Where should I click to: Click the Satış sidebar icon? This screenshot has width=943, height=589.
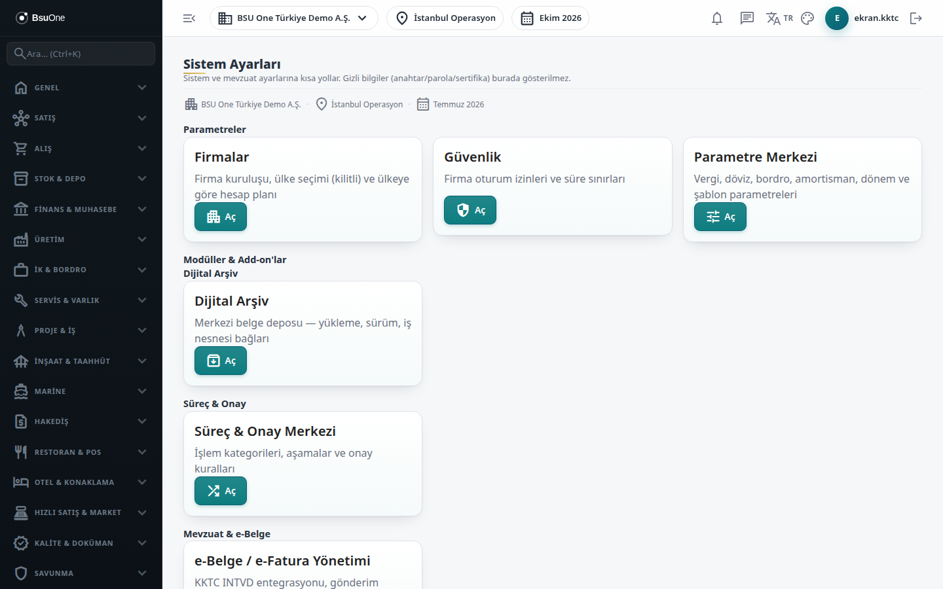[21, 118]
